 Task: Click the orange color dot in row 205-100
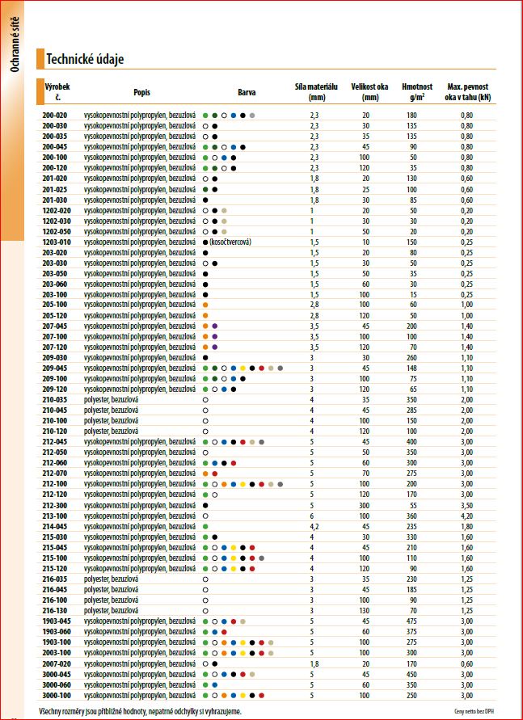205,305
